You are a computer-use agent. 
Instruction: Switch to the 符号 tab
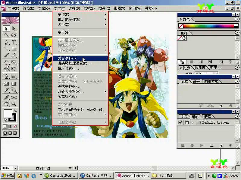tap(196, 81)
